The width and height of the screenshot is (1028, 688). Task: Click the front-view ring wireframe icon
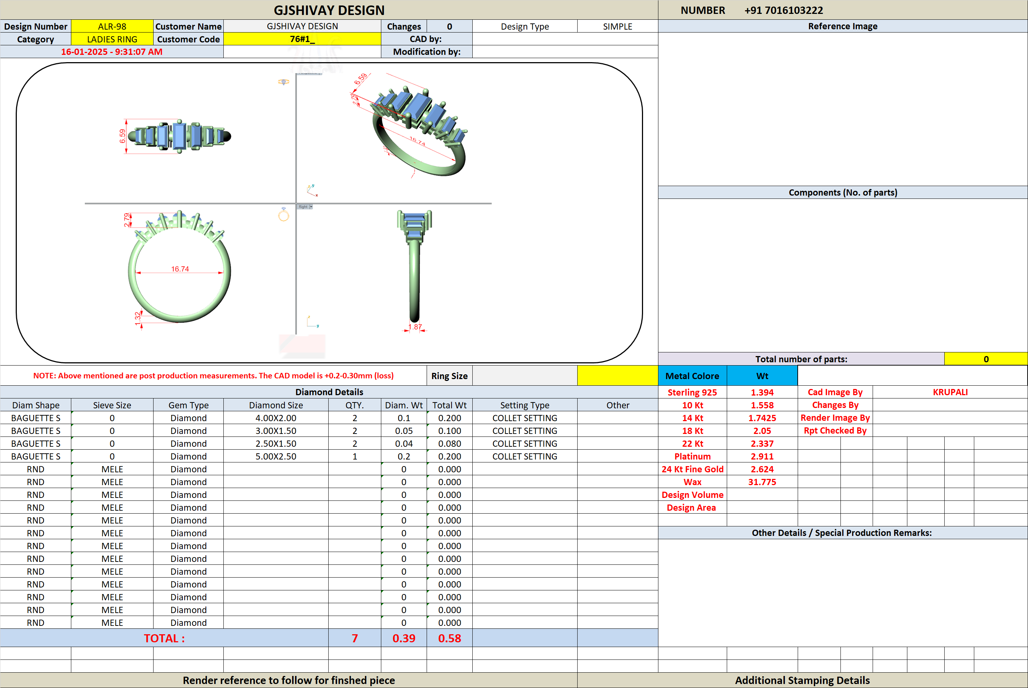283,215
